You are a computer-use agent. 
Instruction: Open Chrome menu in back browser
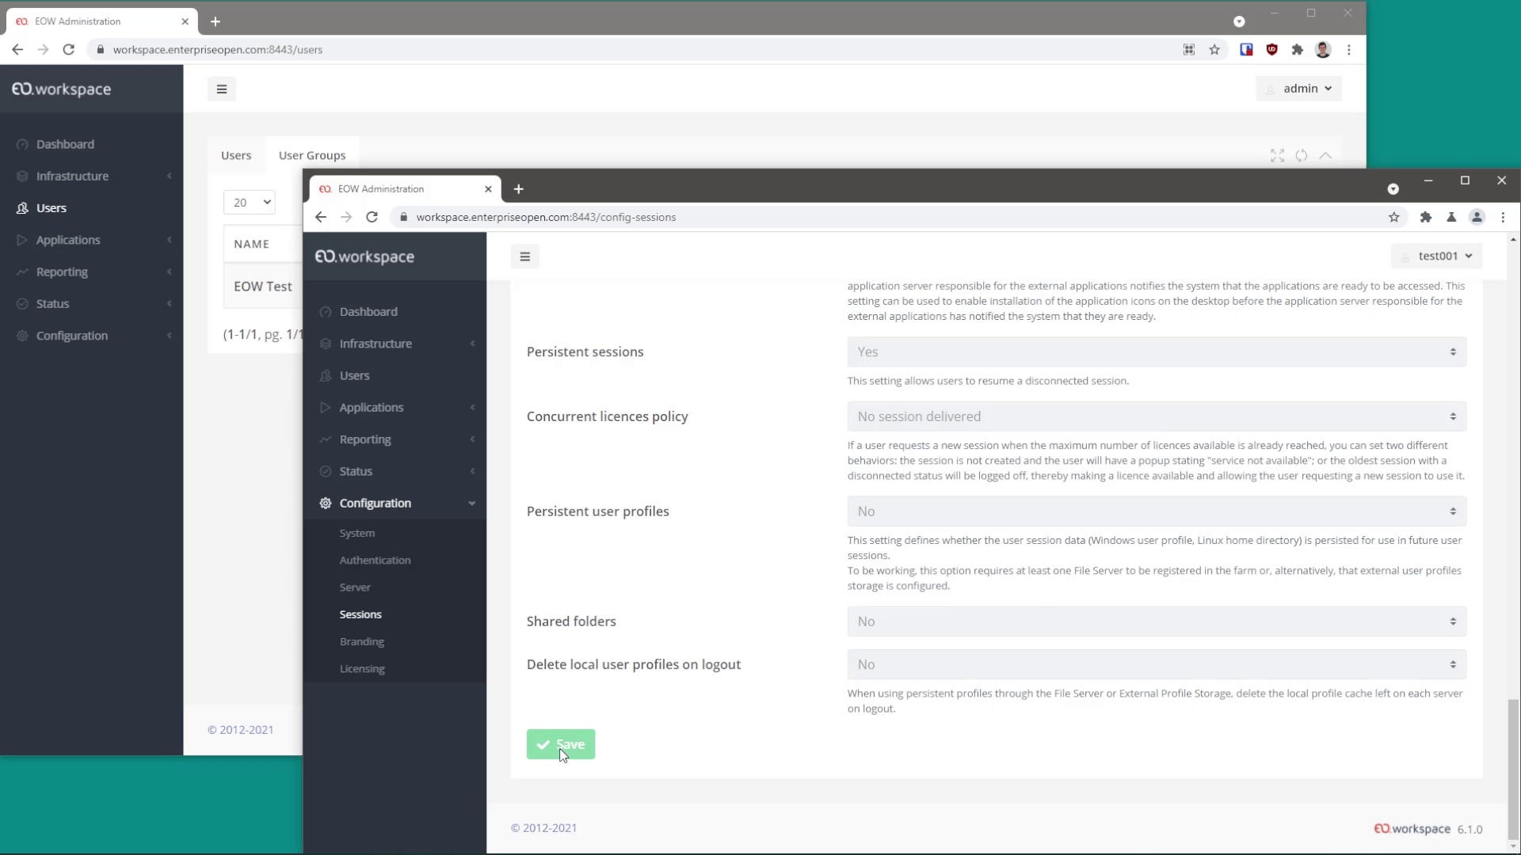pyautogui.click(x=1348, y=49)
